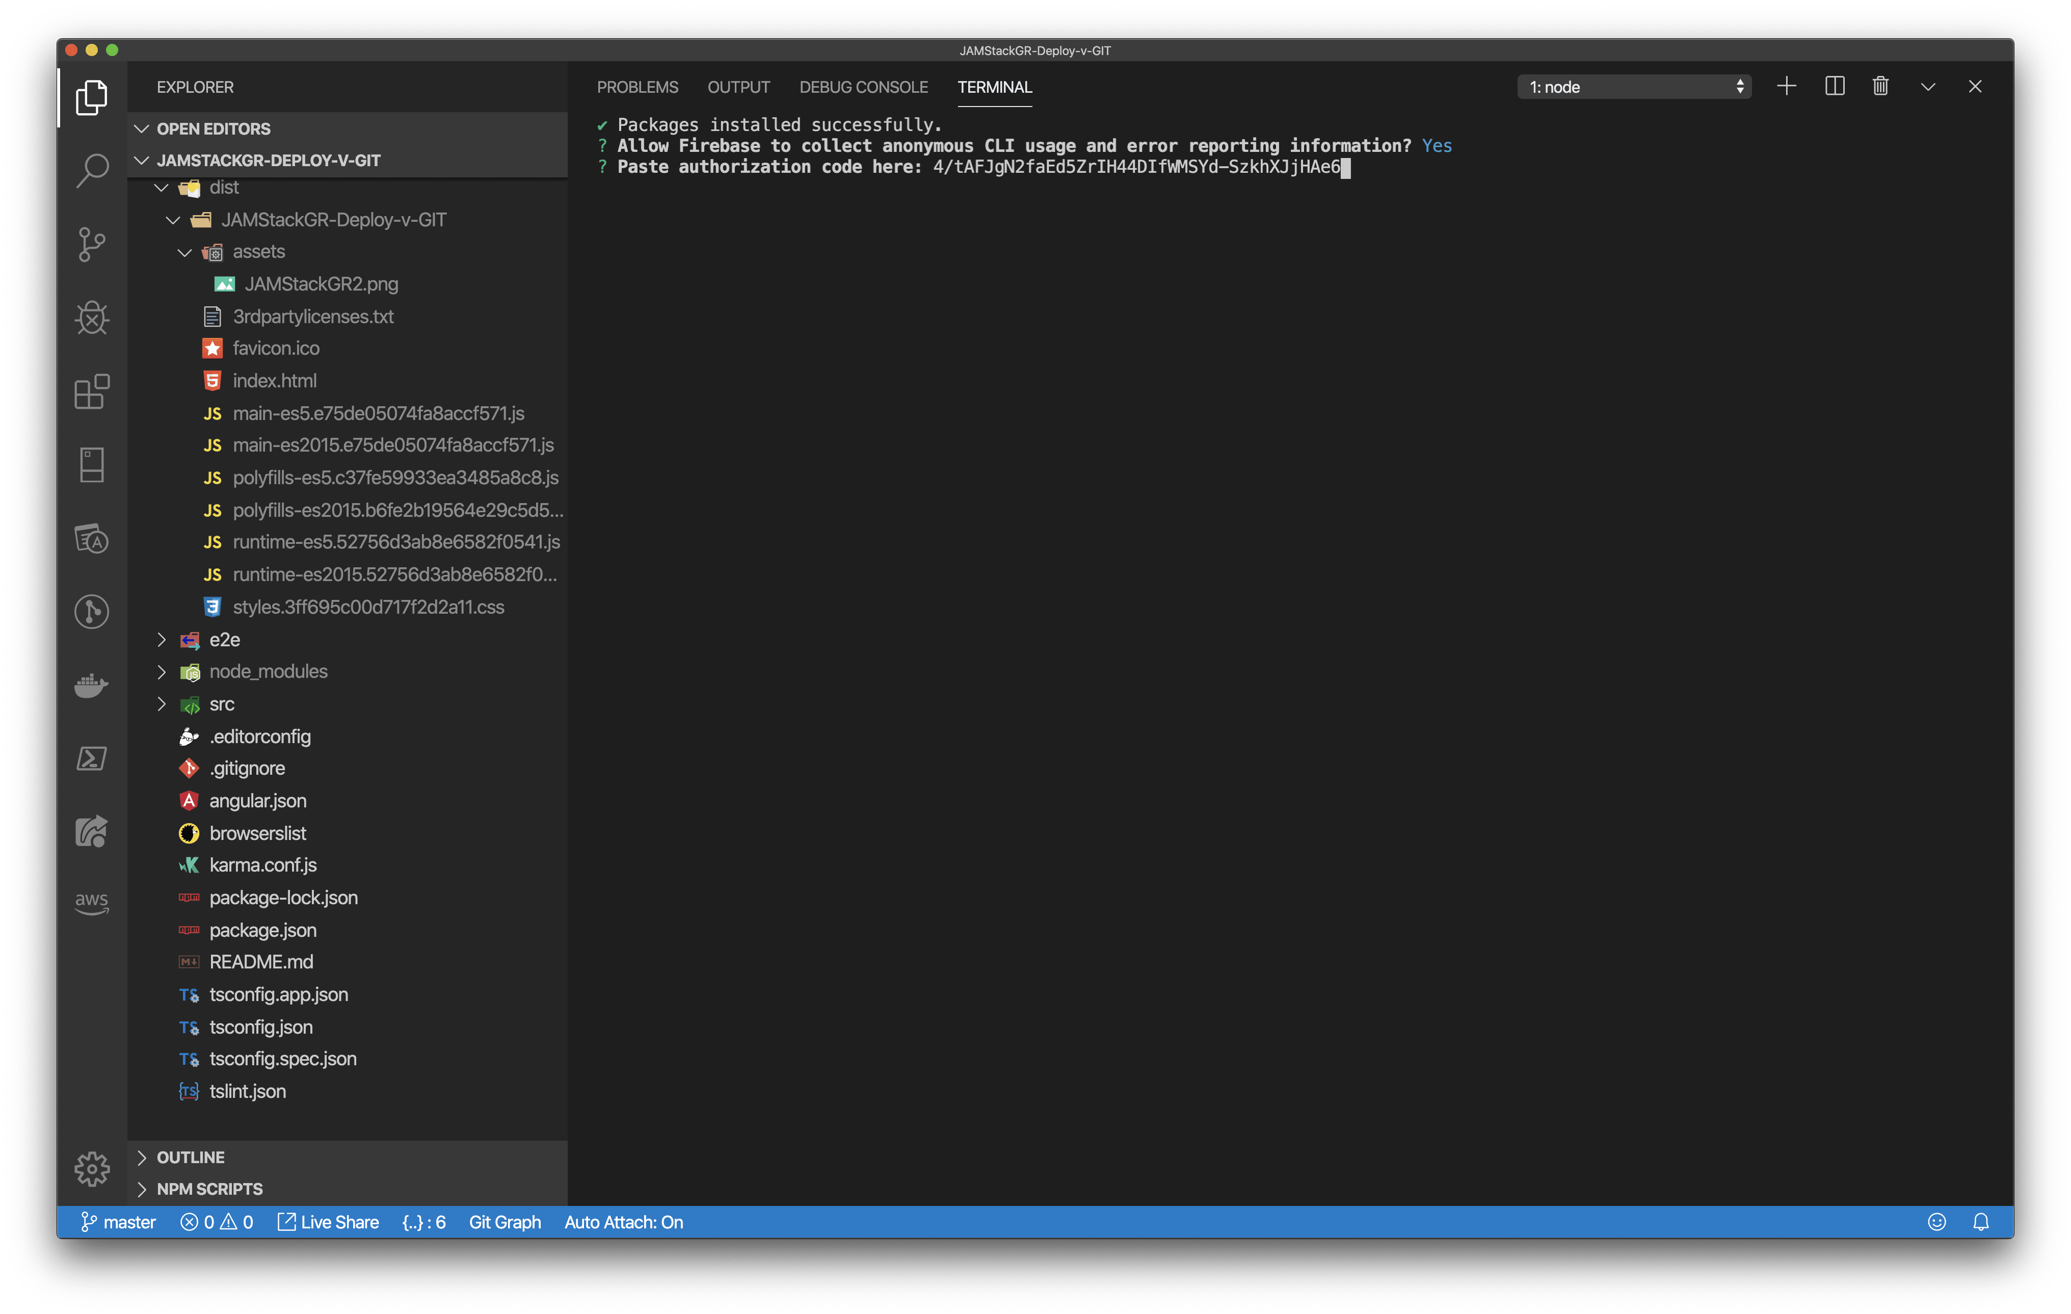The width and height of the screenshot is (2071, 1314).
Task: Expand the e2e folder
Action: pyautogui.click(x=348, y=640)
